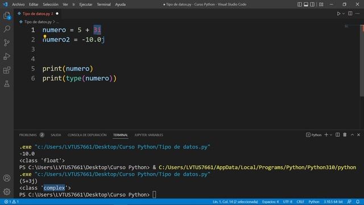Open the Extensions view icon
The height and width of the screenshot is (205, 364).
coord(7,70)
